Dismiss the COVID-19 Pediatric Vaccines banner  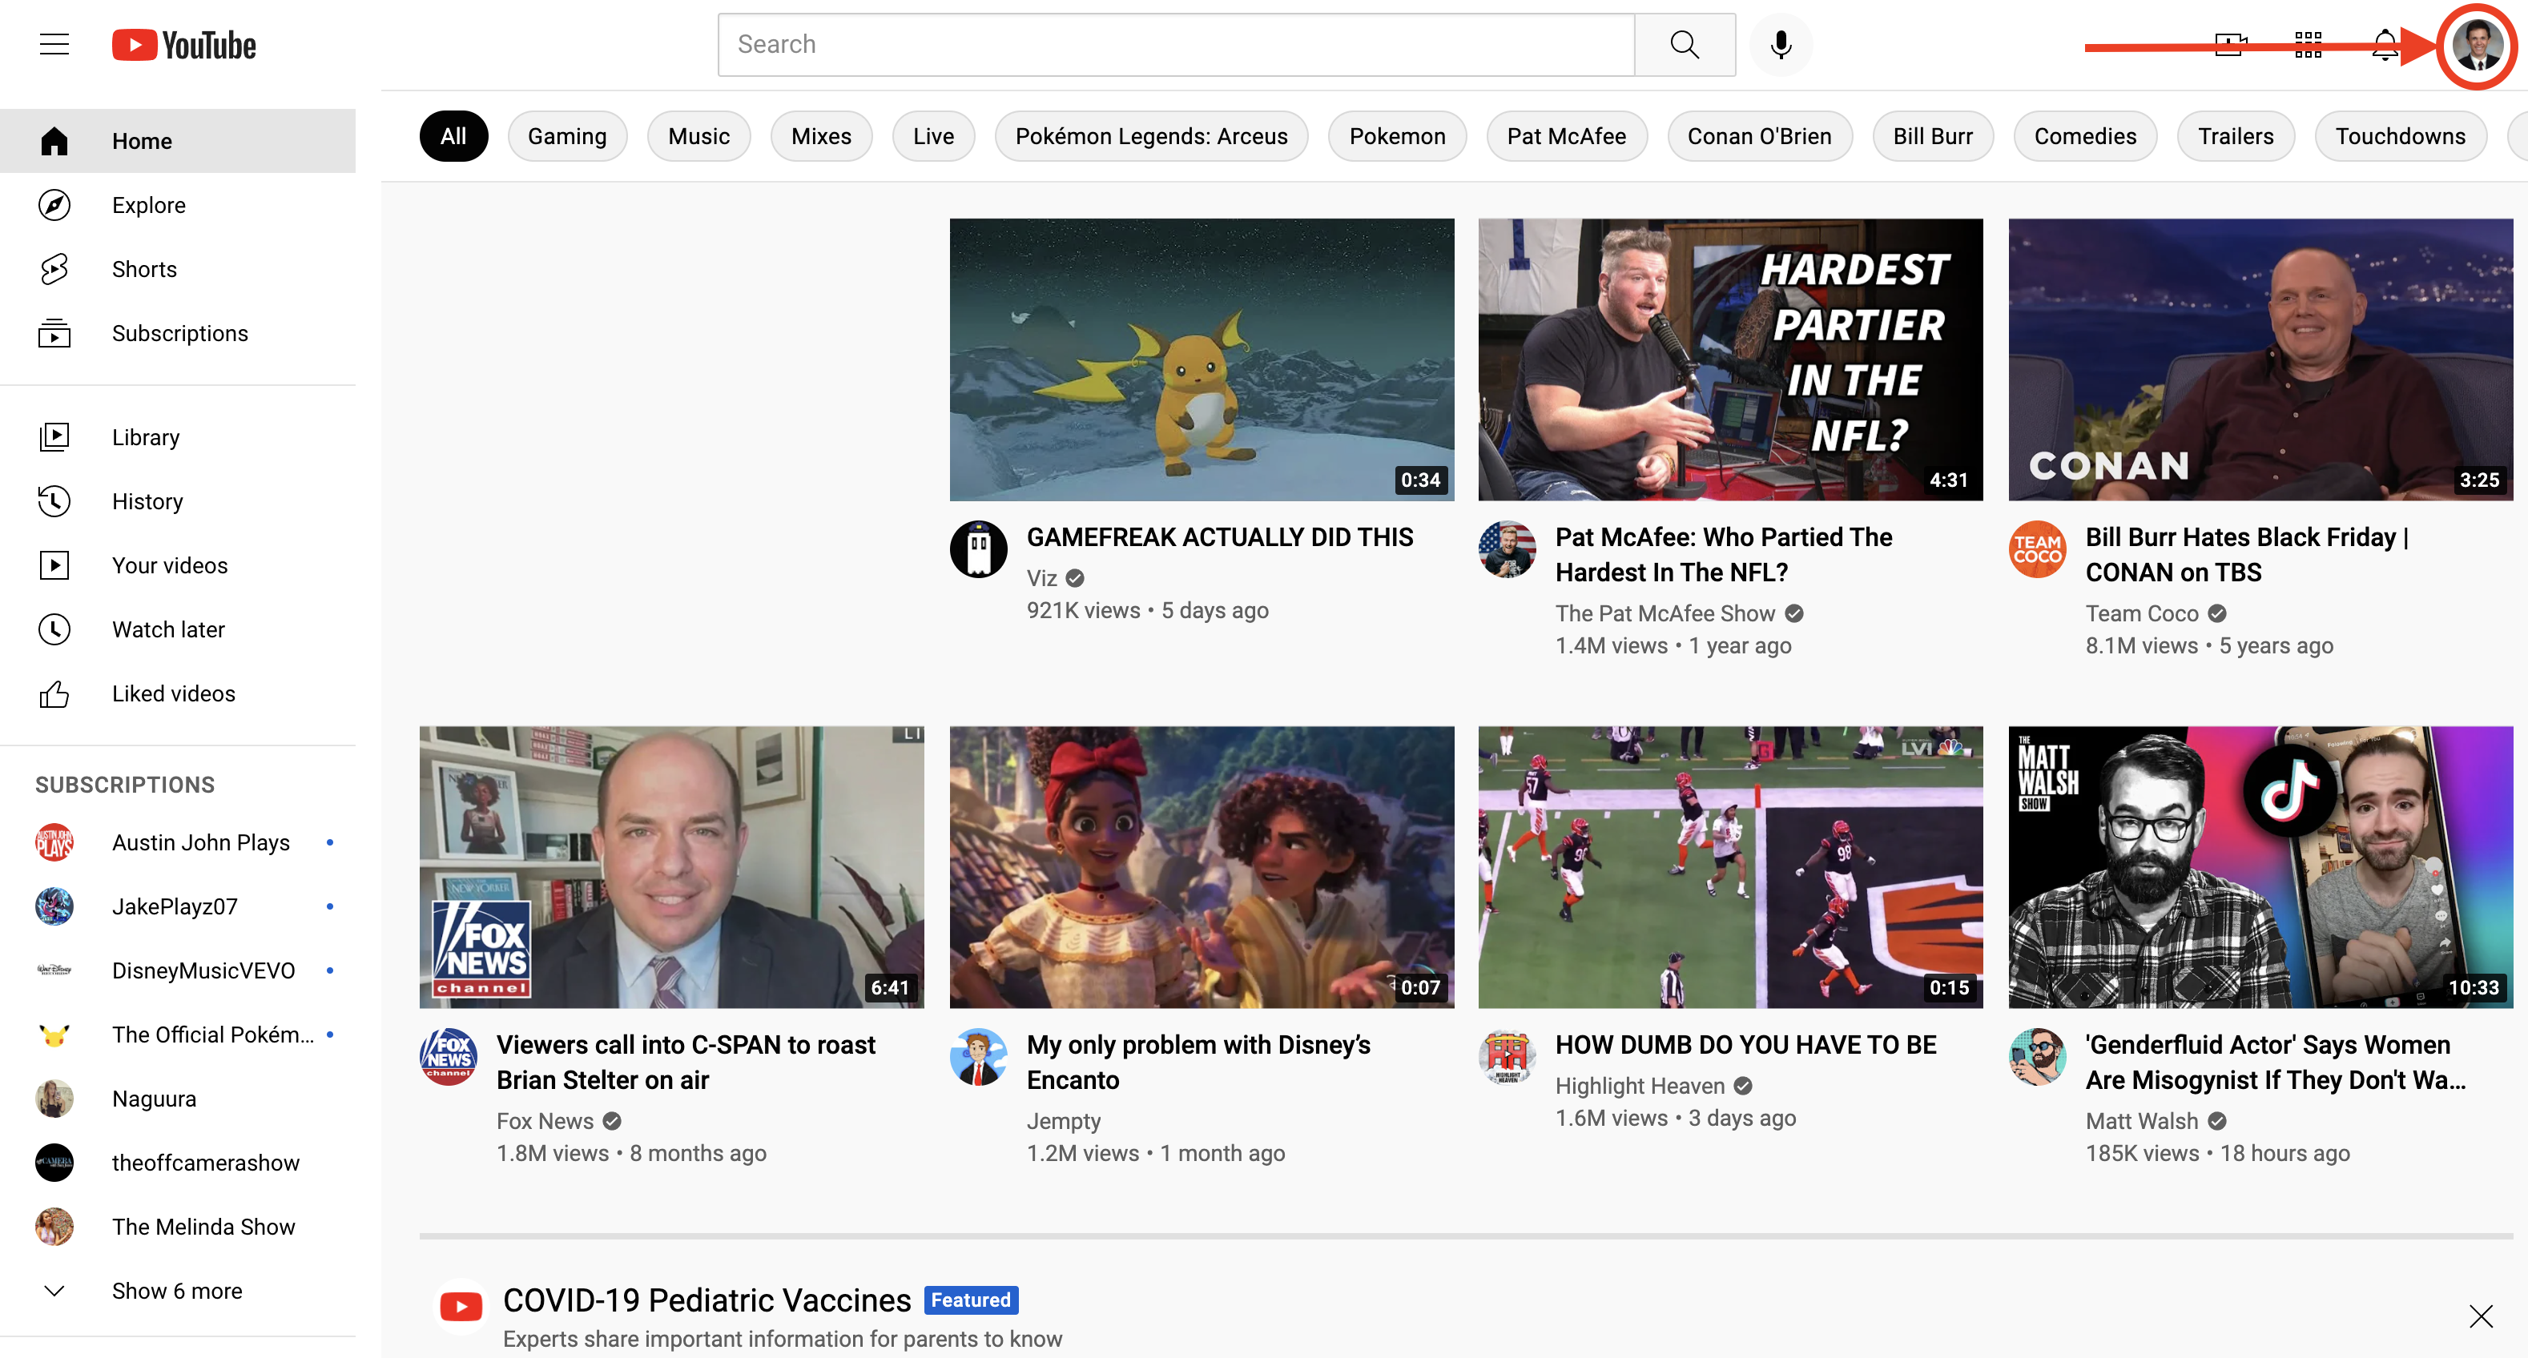(x=2480, y=1316)
